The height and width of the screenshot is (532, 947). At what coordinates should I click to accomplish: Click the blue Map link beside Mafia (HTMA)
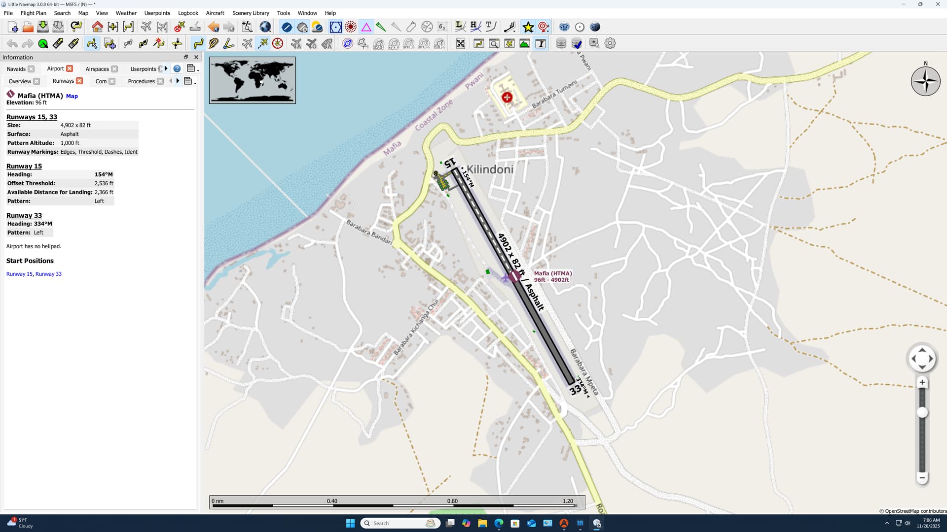pyautogui.click(x=72, y=96)
